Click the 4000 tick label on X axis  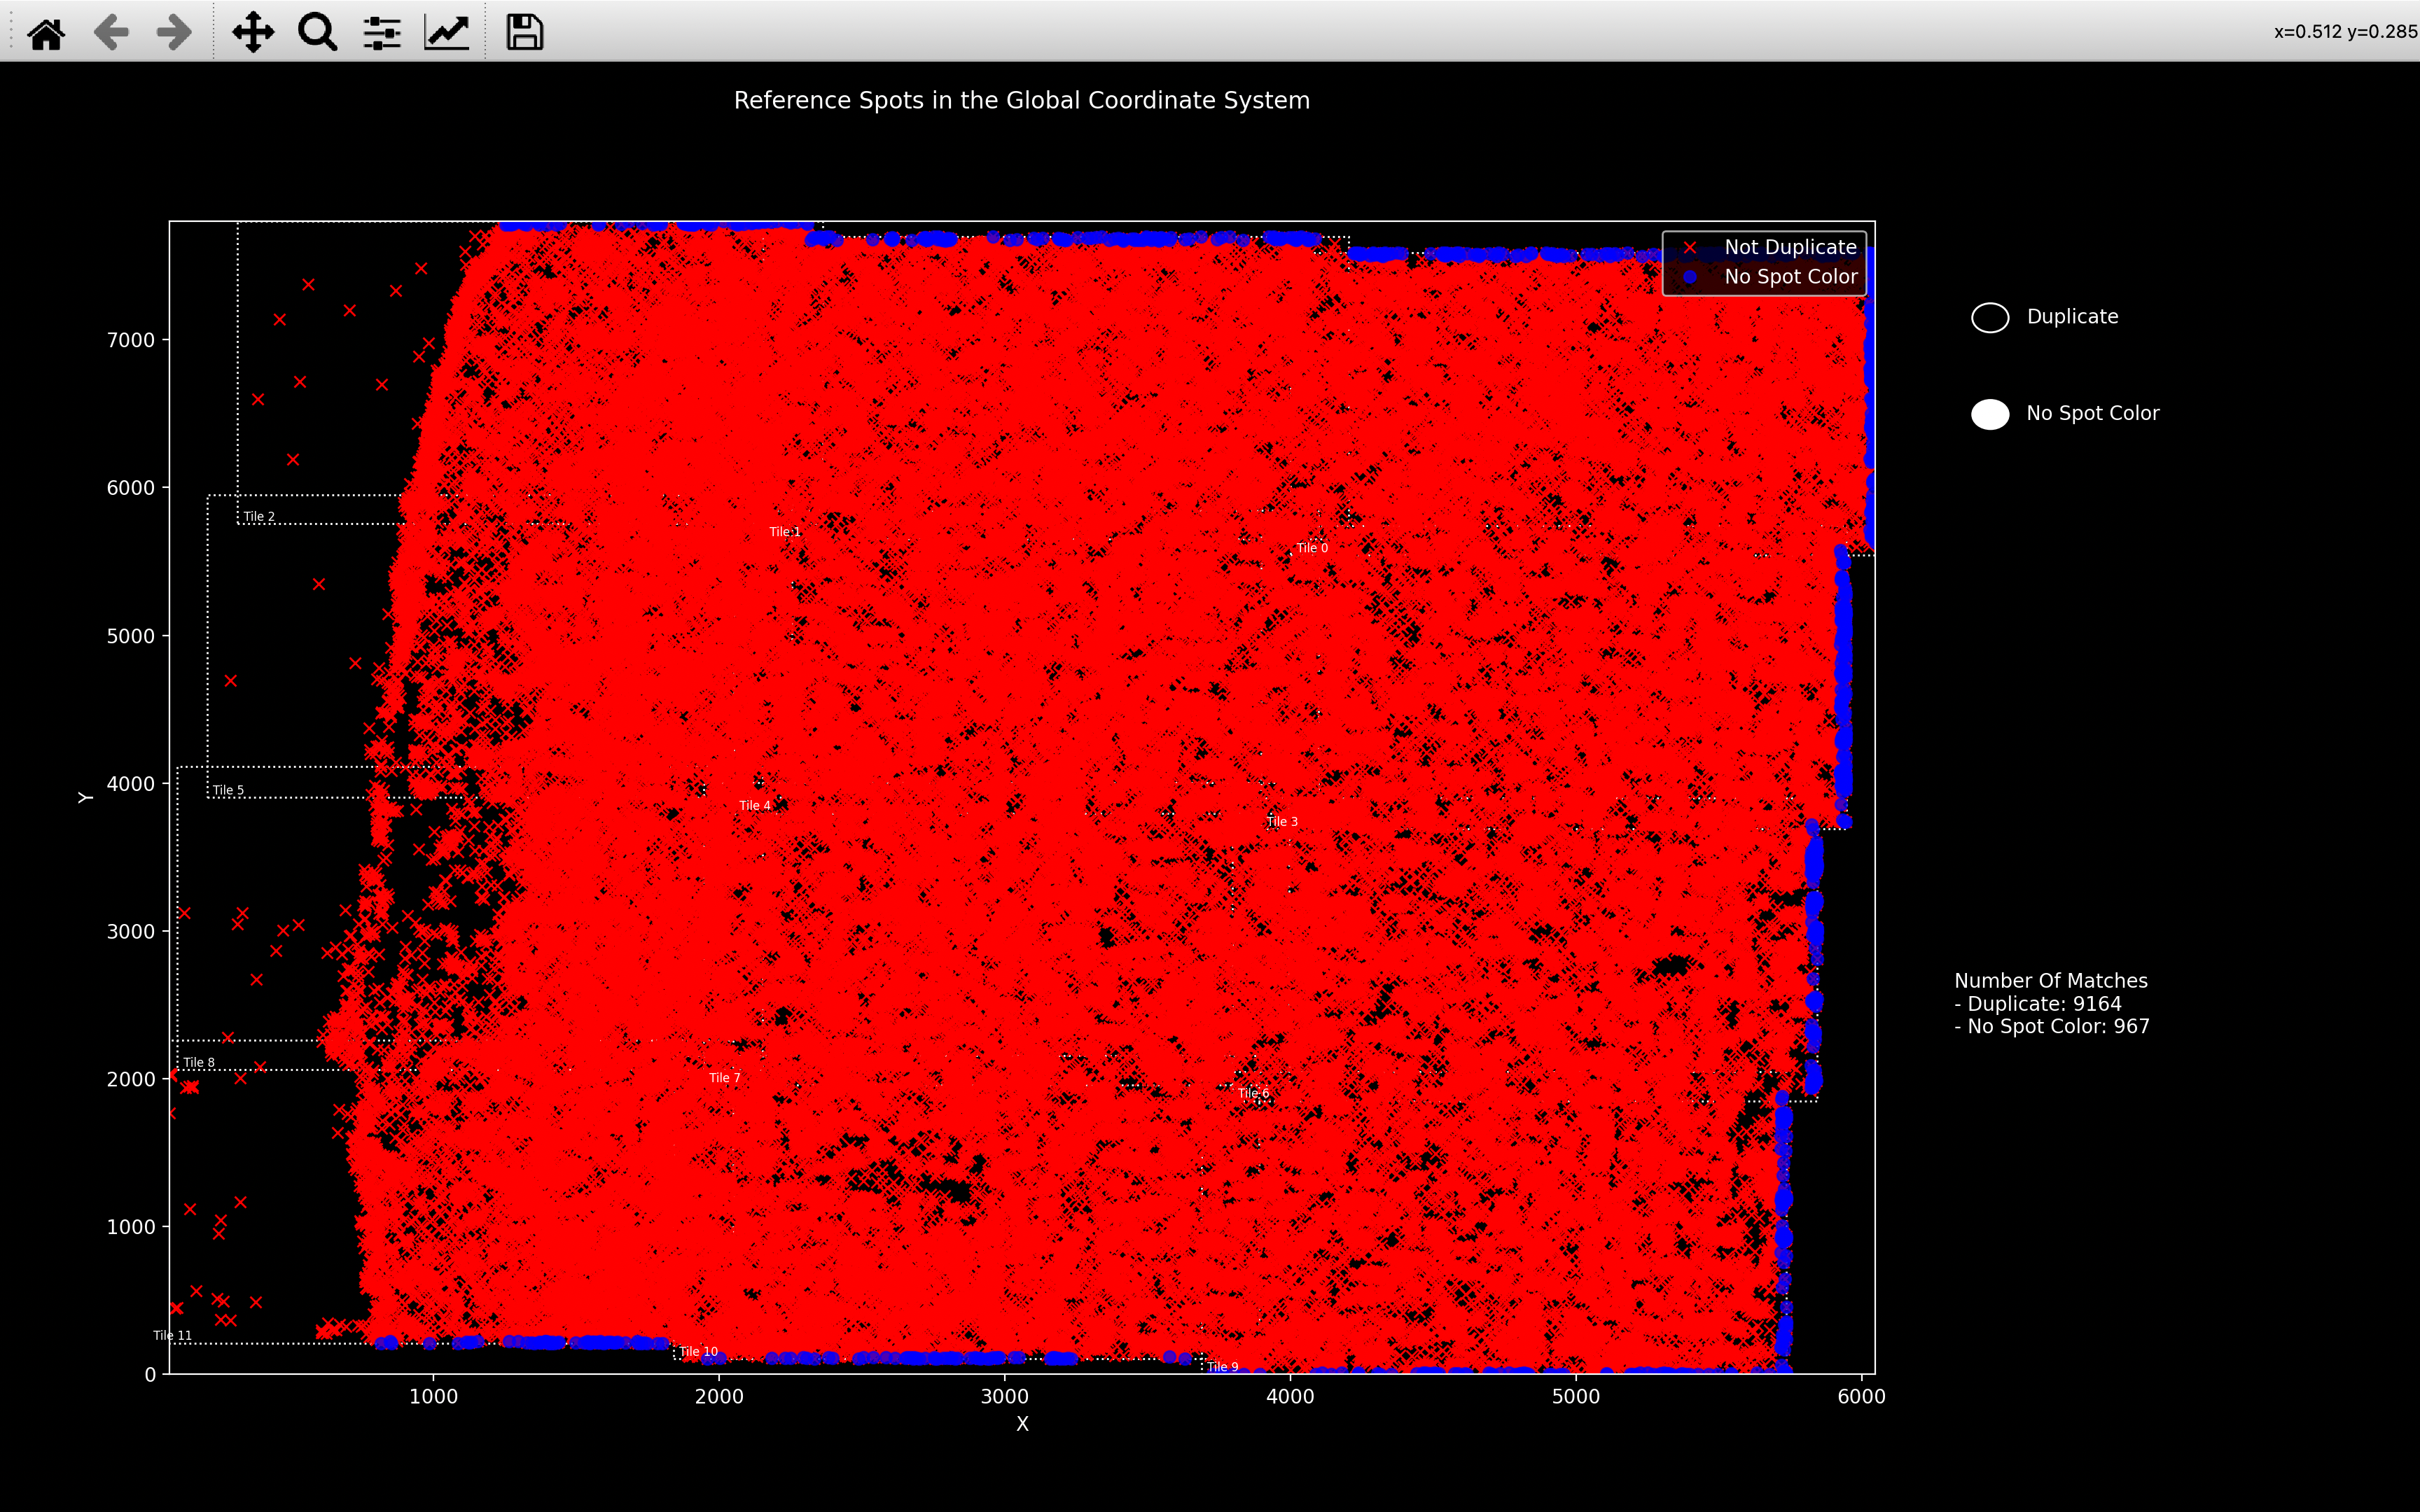tap(1290, 1396)
